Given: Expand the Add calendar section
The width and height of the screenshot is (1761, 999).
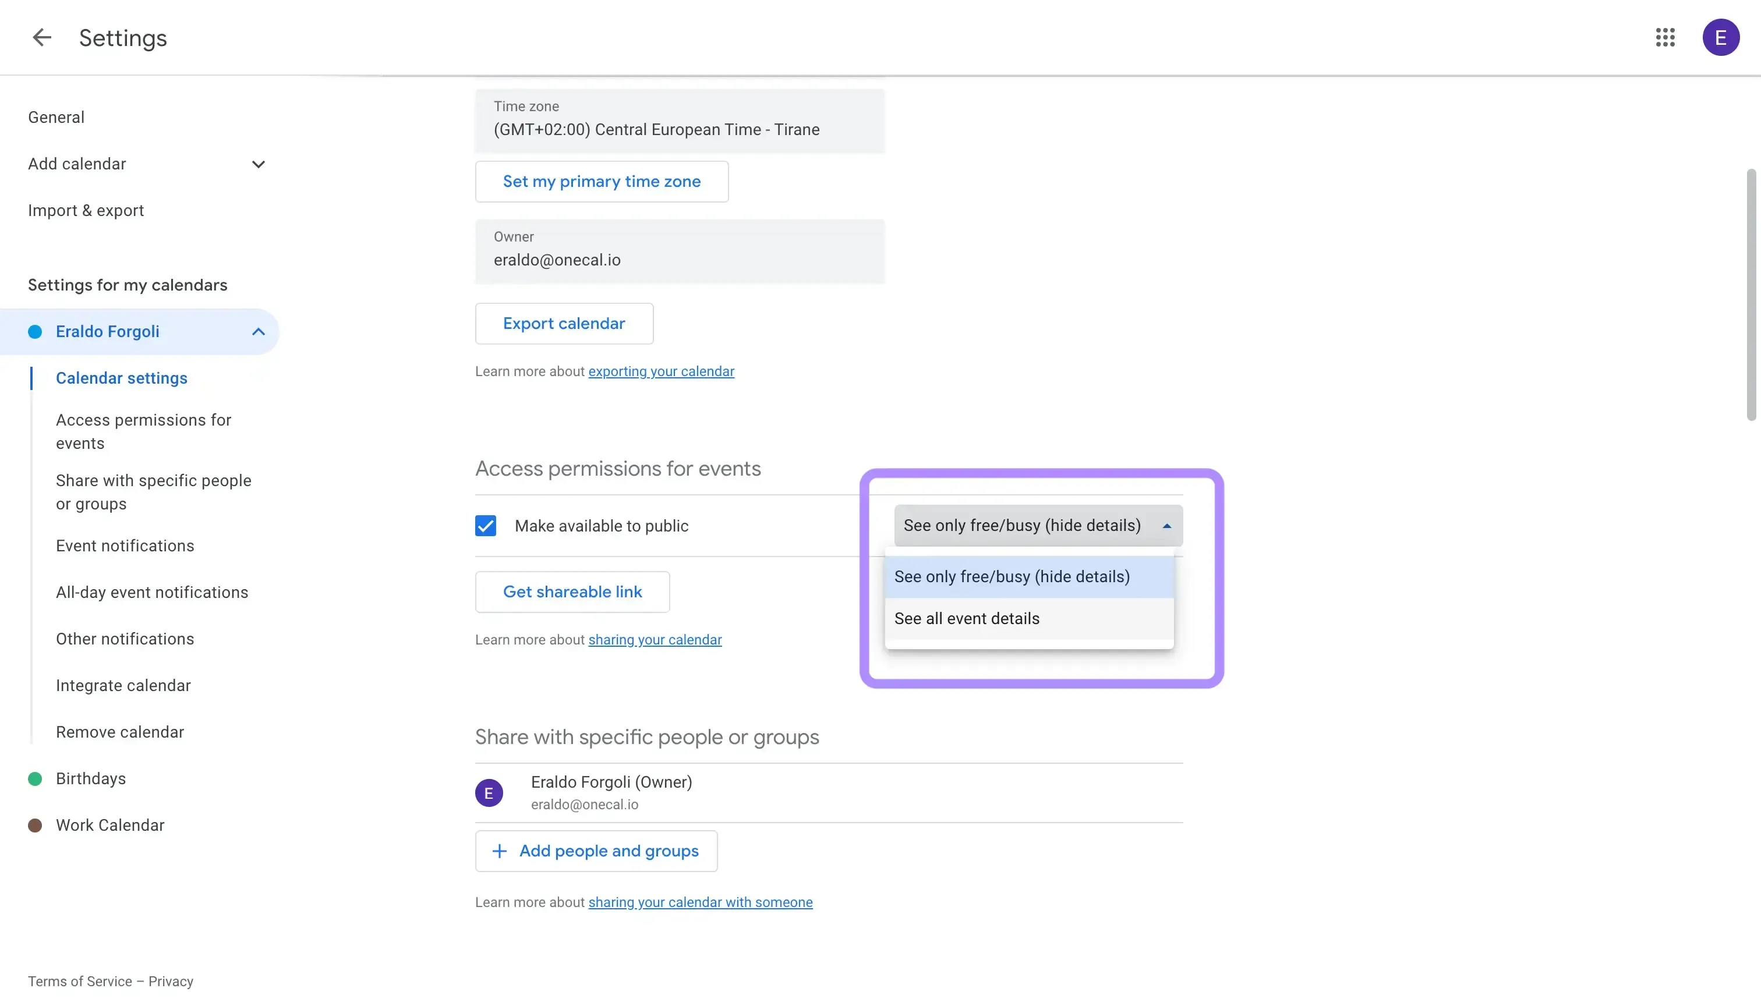Looking at the screenshot, I should [258, 164].
